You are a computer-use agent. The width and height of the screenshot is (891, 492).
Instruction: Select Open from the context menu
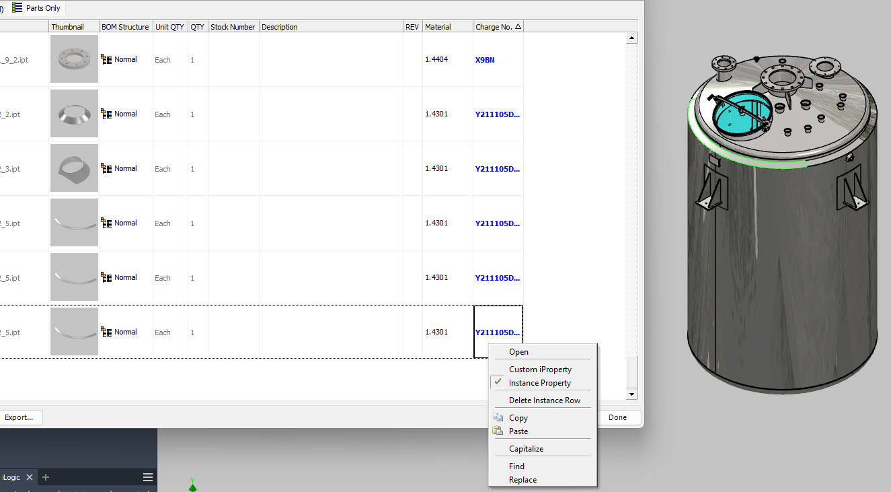click(518, 351)
